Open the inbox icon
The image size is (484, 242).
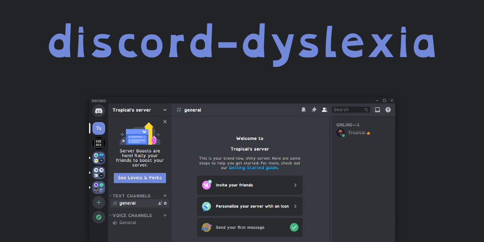click(377, 109)
